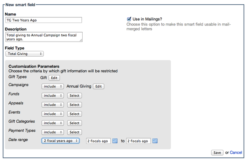Save the new smart field

[217, 152]
